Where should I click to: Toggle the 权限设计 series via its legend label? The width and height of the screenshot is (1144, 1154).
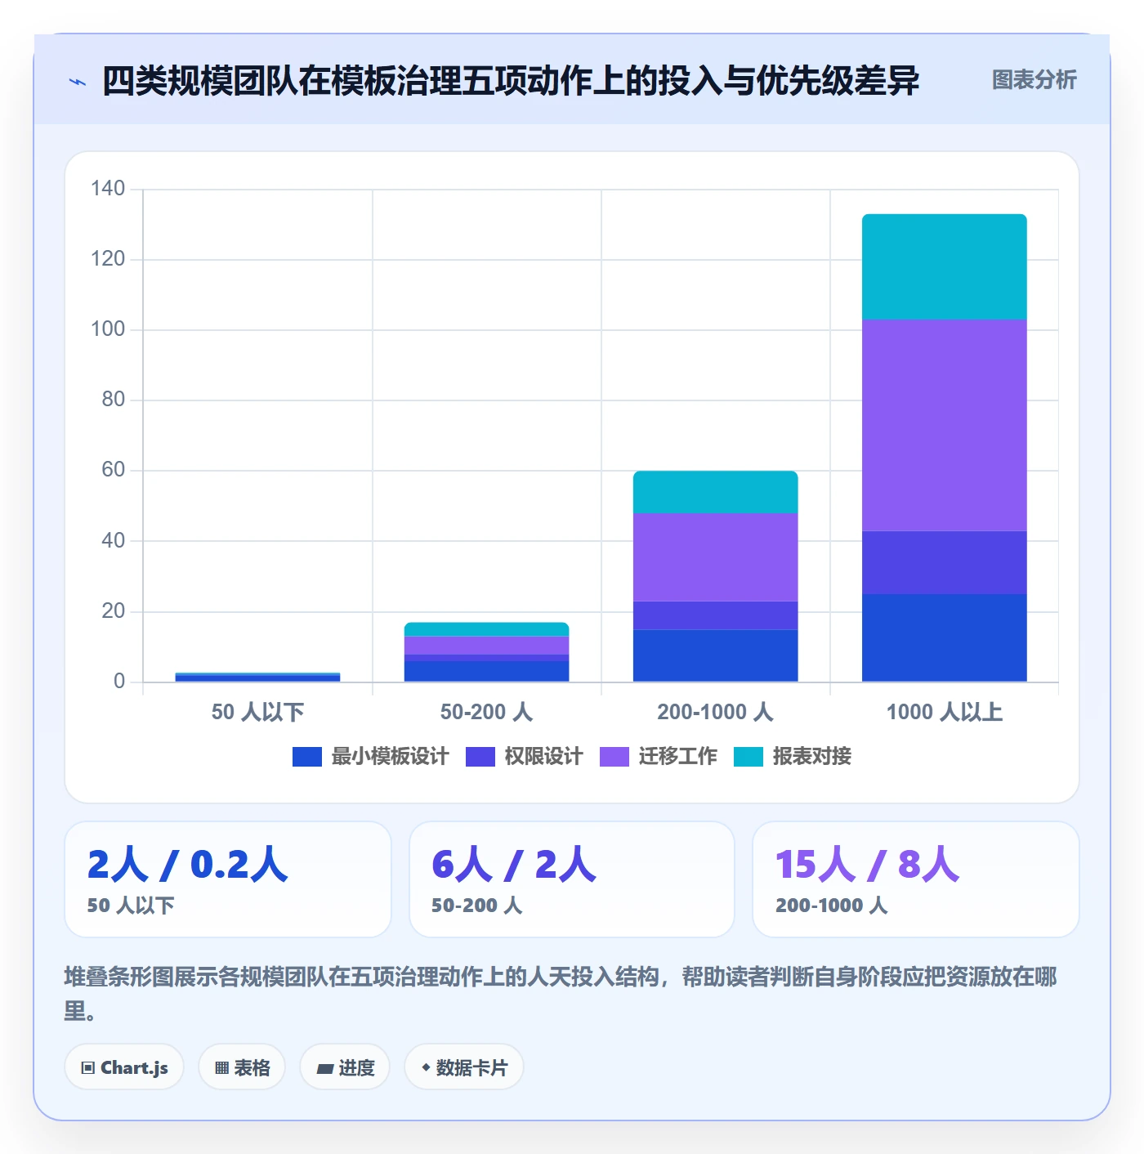[543, 757]
